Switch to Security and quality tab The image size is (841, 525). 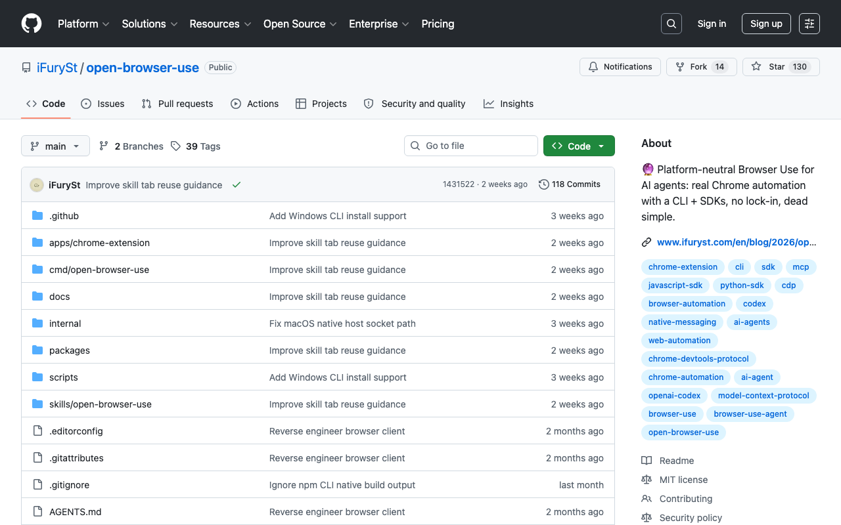click(415, 104)
